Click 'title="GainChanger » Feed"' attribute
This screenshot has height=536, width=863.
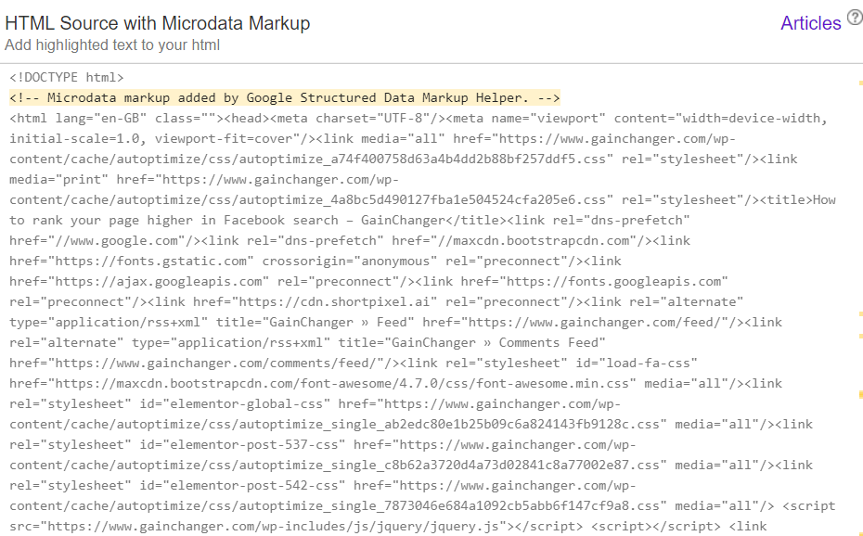point(316,322)
